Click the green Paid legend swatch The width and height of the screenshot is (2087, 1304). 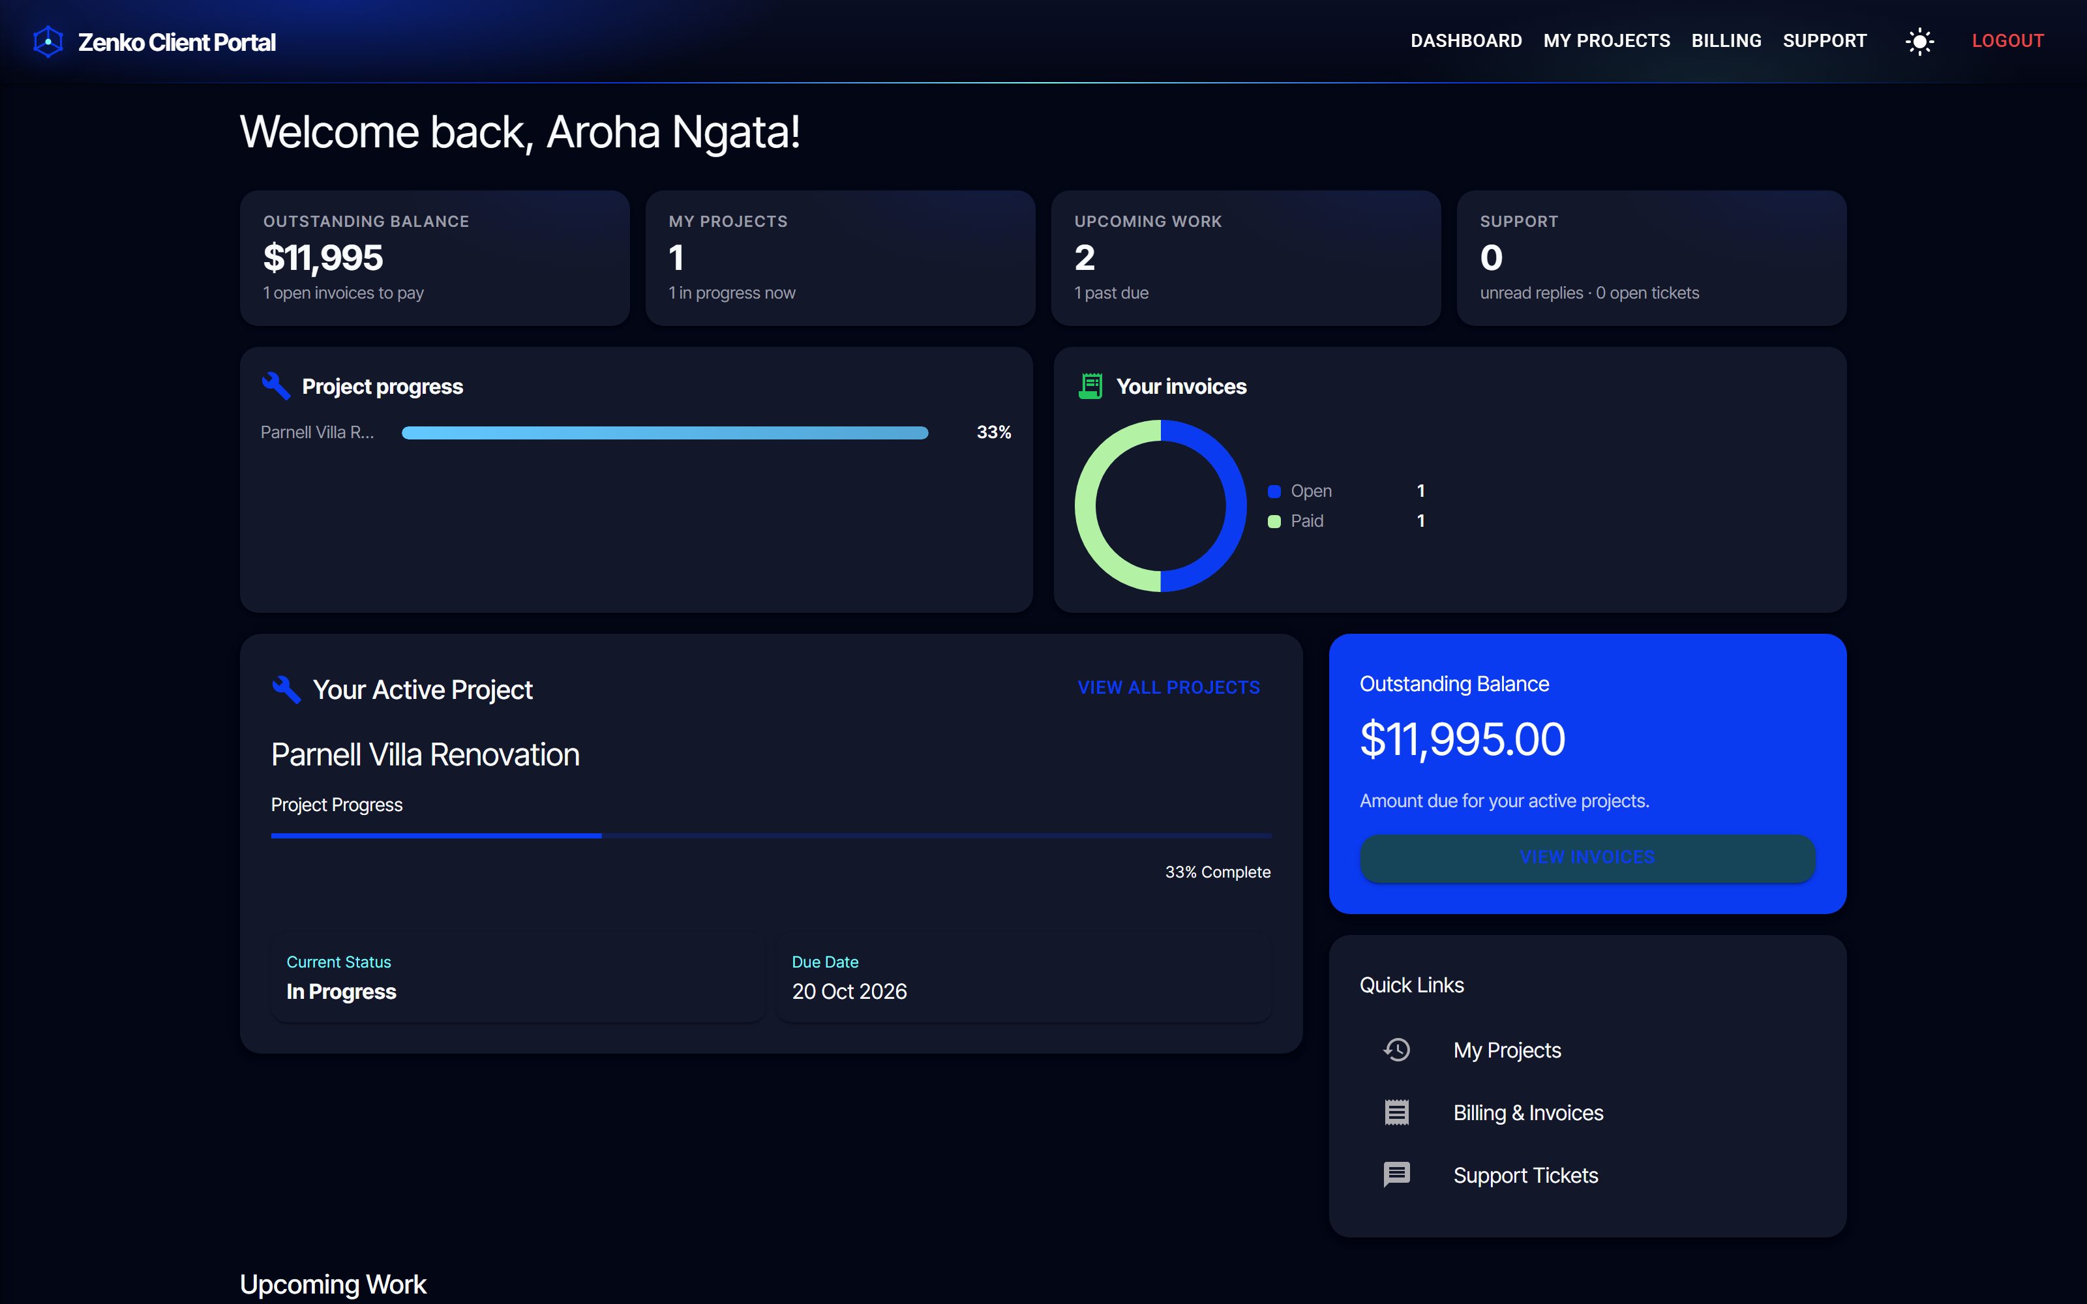tap(1274, 522)
